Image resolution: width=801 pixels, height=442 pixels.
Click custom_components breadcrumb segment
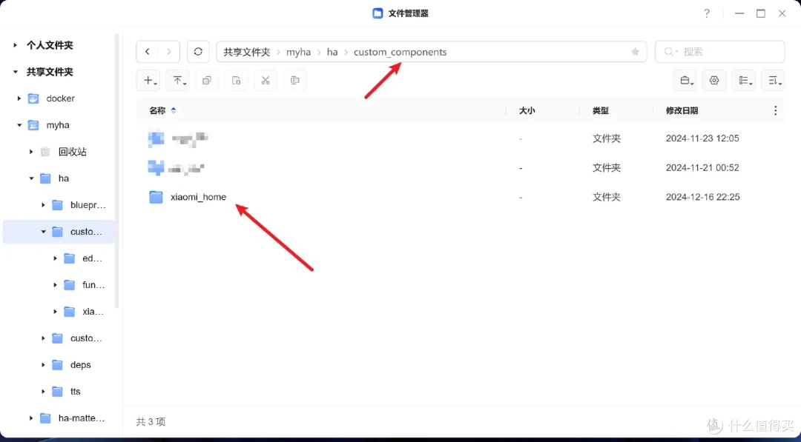(400, 52)
